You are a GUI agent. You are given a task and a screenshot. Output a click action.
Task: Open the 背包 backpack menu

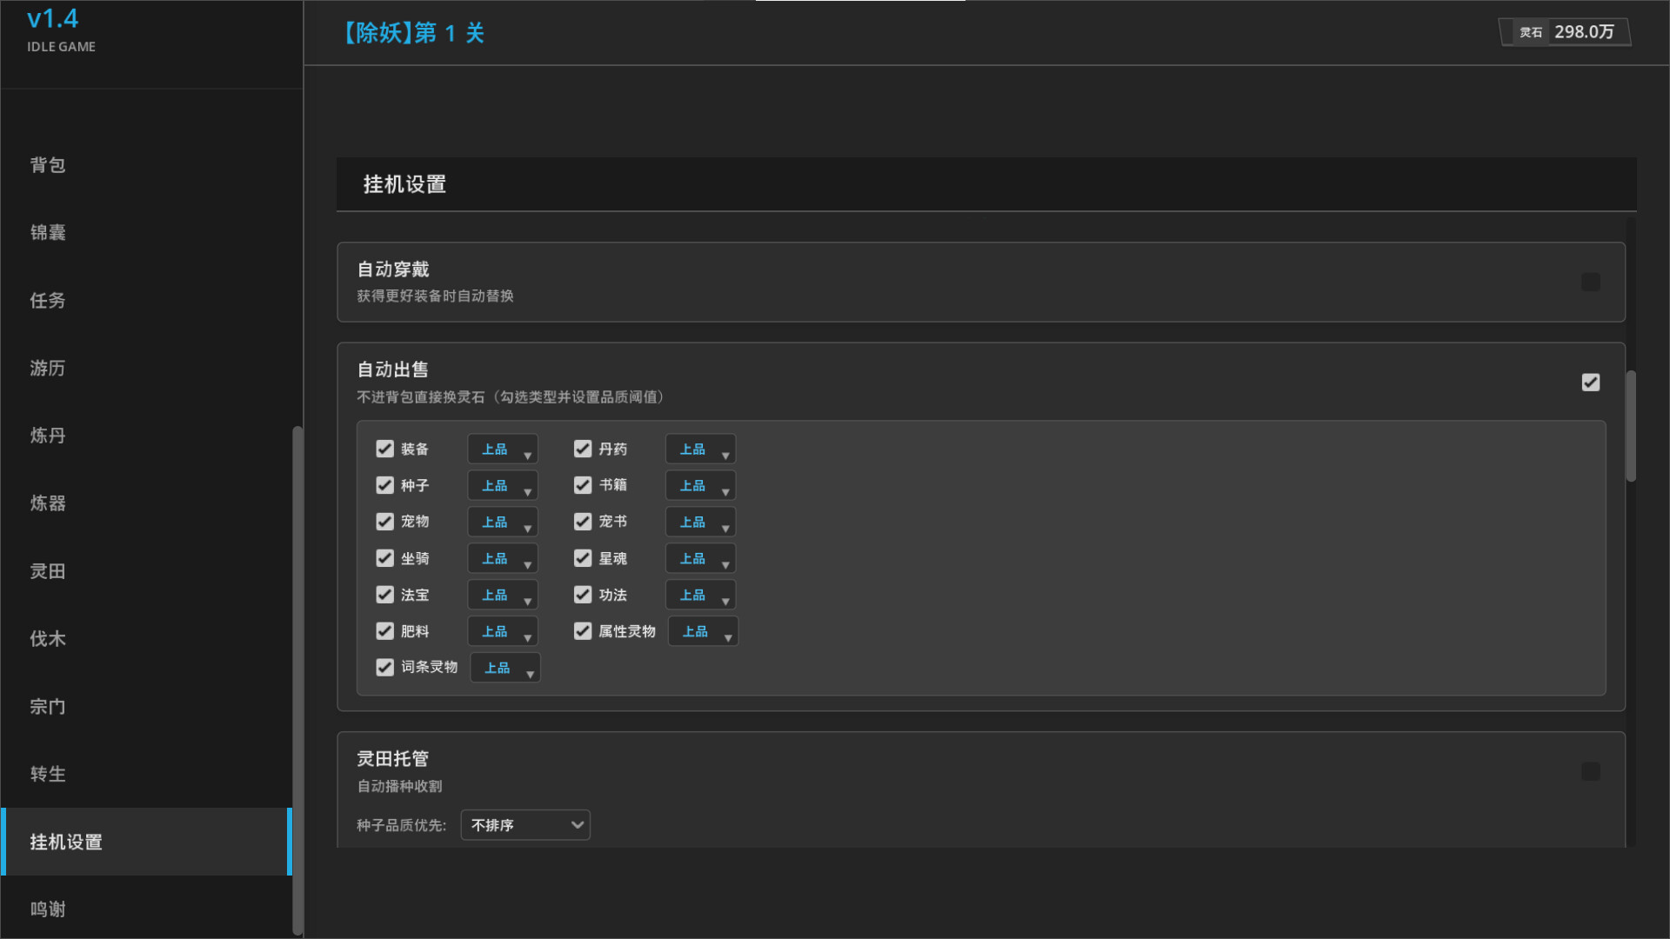(48, 165)
